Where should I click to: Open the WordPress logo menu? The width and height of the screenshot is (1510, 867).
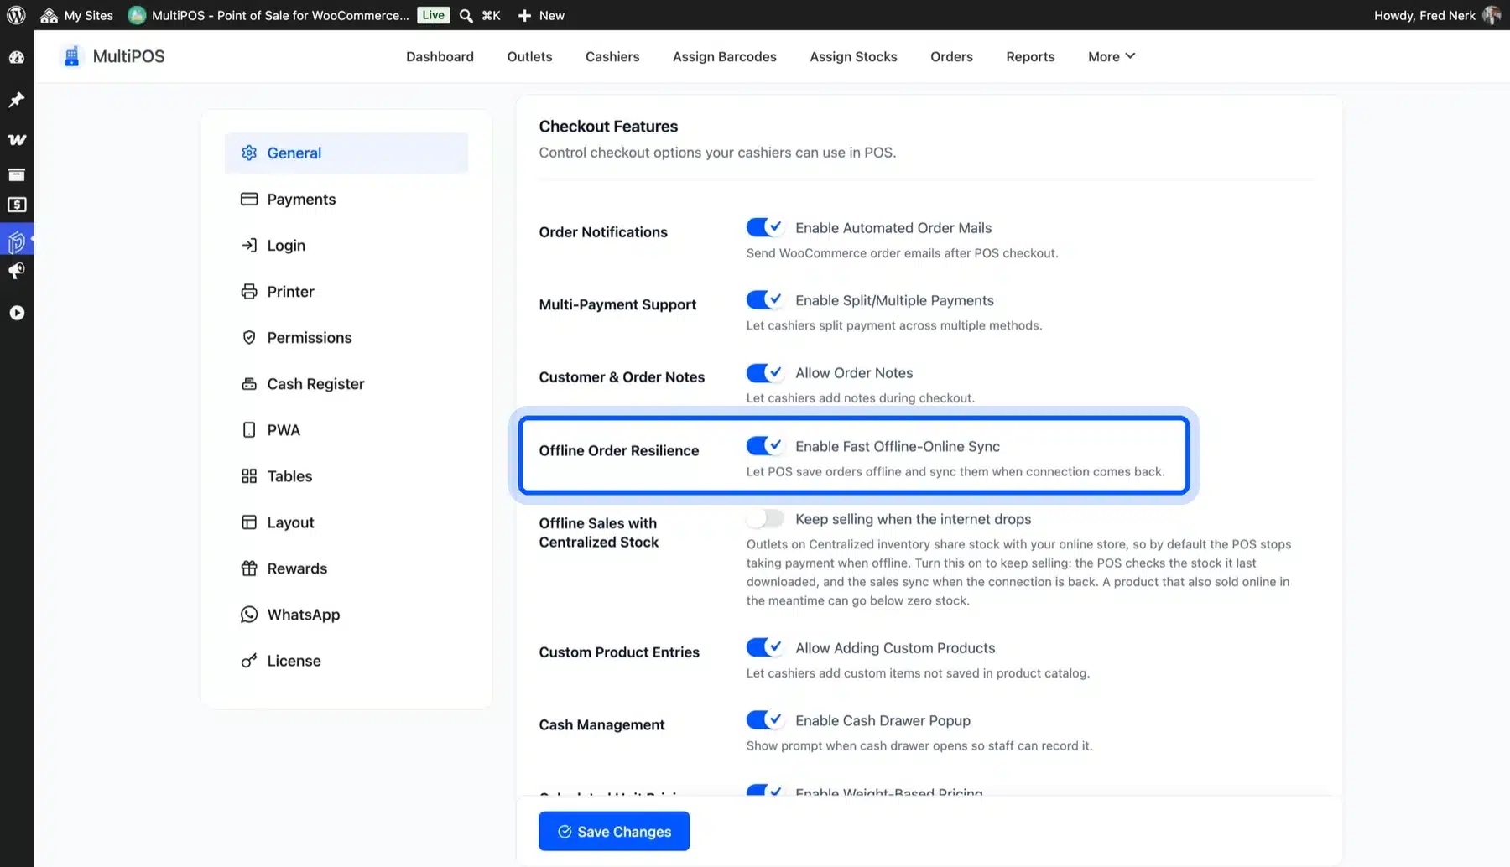(16, 15)
